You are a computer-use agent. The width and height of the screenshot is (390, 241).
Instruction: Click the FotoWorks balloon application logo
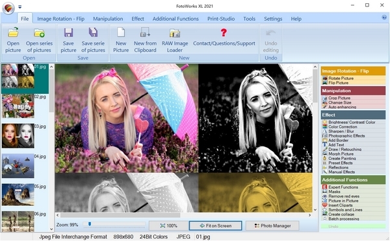tap(8, 8)
